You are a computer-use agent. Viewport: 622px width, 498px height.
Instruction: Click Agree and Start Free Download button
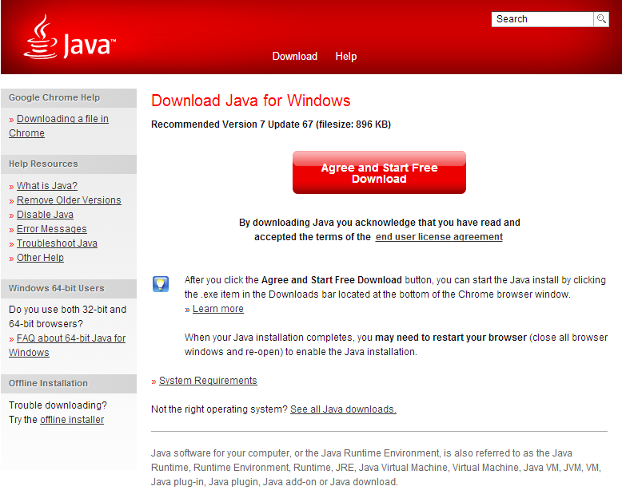(x=379, y=172)
